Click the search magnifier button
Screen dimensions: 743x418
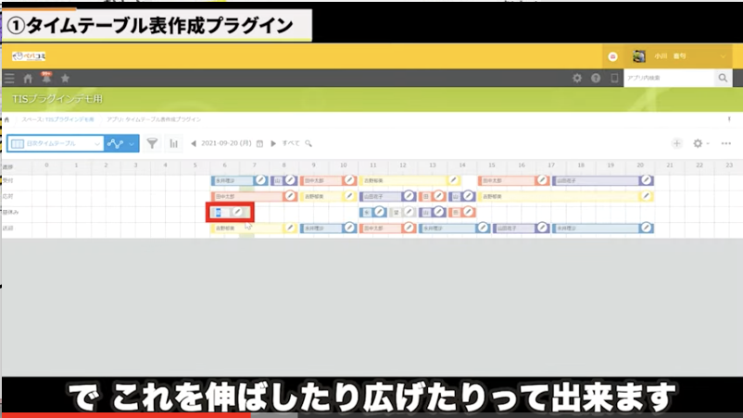(723, 79)
